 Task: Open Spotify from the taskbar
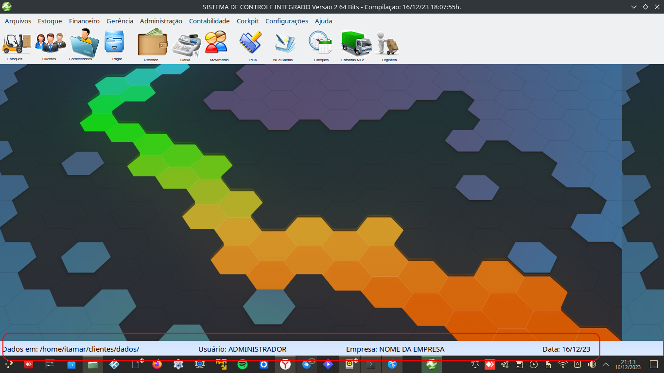click(x=243, y=364)
